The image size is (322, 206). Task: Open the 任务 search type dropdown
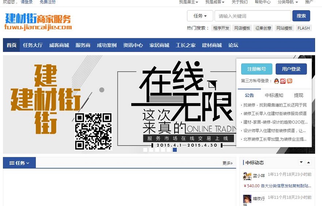coord(200,16)
